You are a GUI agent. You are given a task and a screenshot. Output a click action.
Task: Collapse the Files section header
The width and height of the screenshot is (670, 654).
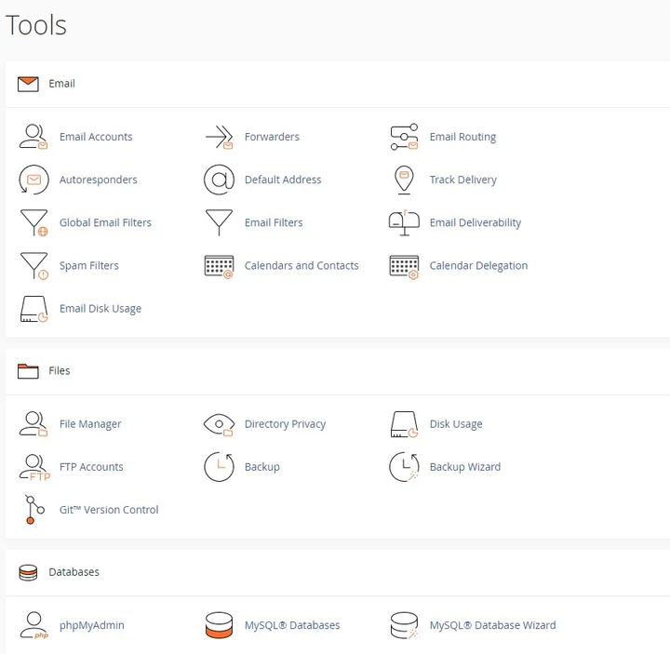point(338,371)
